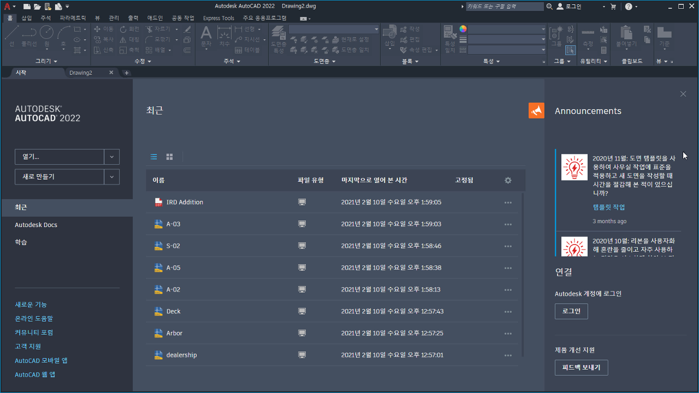Click the keyword search input field

click(505, 7)
